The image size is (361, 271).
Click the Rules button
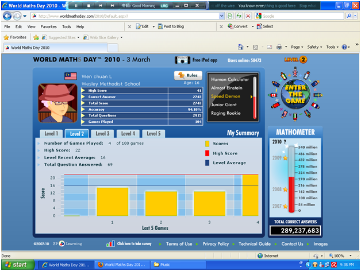[188, 75]
